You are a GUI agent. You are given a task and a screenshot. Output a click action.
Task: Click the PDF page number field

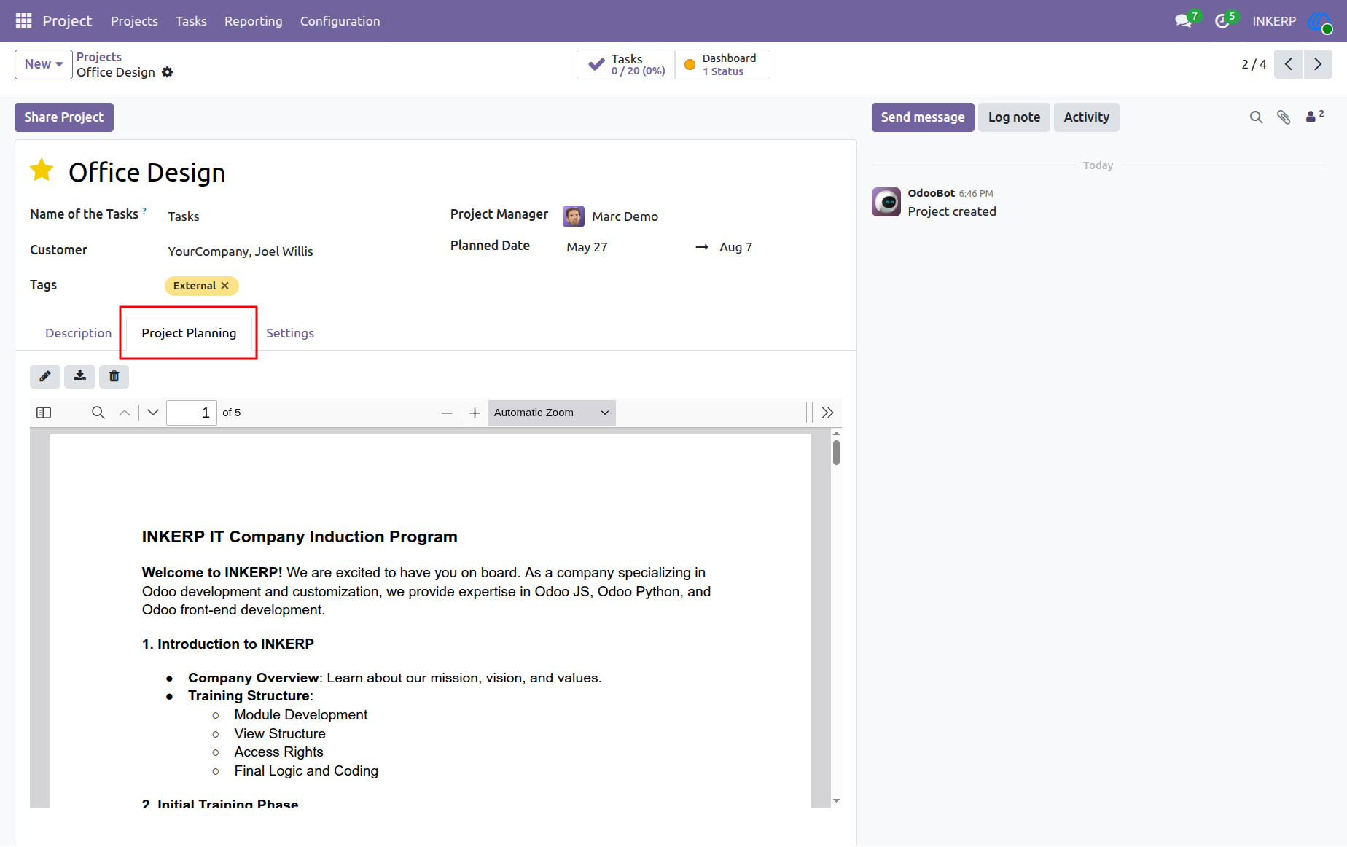(192, 413)
